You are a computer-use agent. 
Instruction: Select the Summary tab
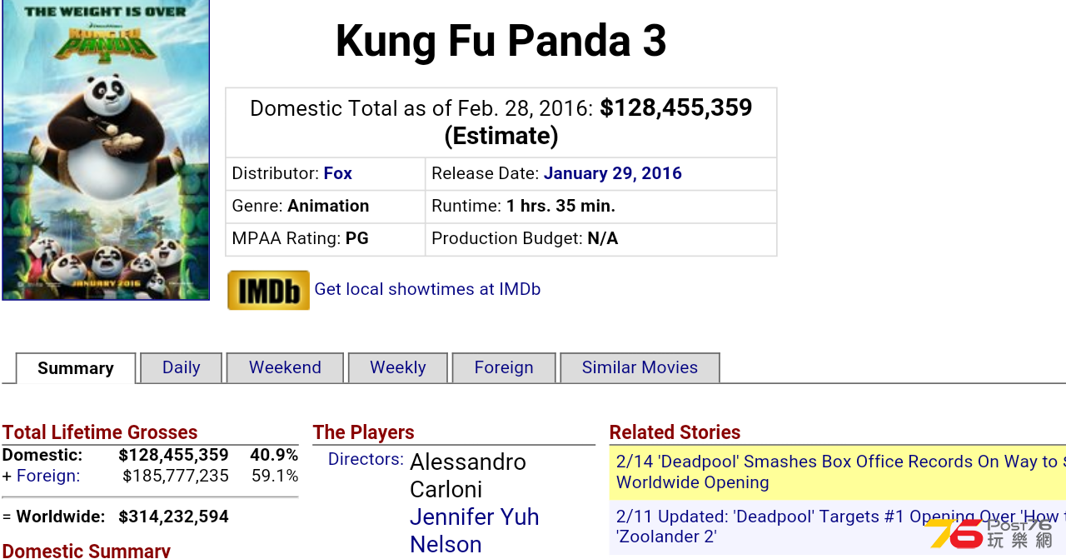click(76, 368)
